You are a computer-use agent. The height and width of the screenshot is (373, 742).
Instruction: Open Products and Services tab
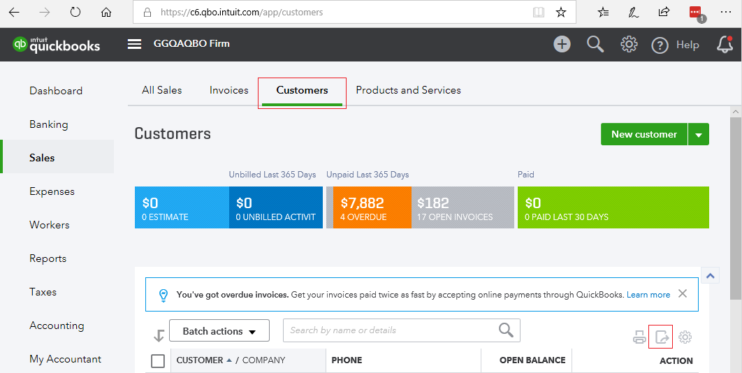[x=409, y=90]
